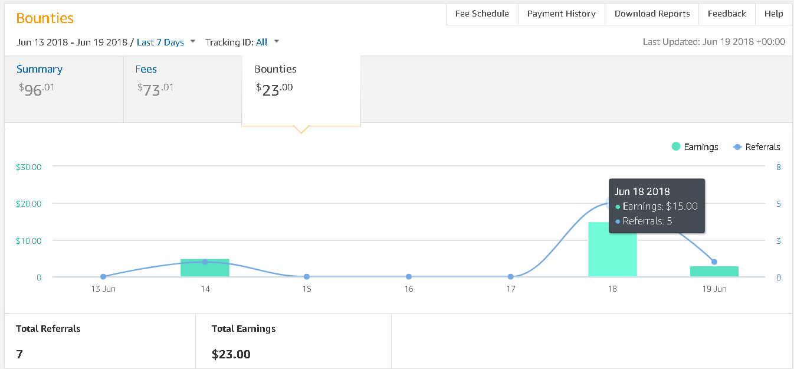Click the arrow next to Tracking ID All

277,41
